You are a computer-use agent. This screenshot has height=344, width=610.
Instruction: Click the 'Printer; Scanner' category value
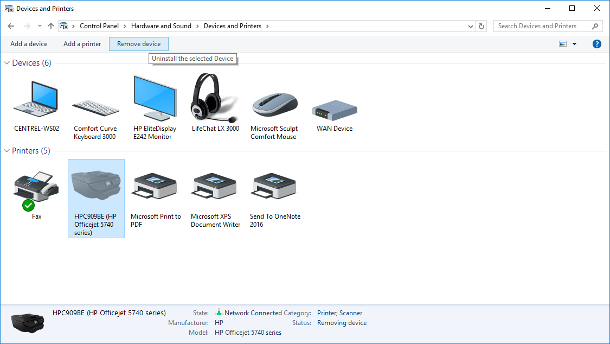tap(339, 313)
